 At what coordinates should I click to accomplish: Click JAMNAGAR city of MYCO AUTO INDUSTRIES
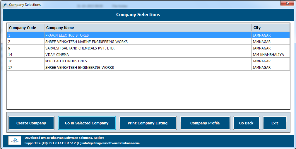click(x=271, y=61)
